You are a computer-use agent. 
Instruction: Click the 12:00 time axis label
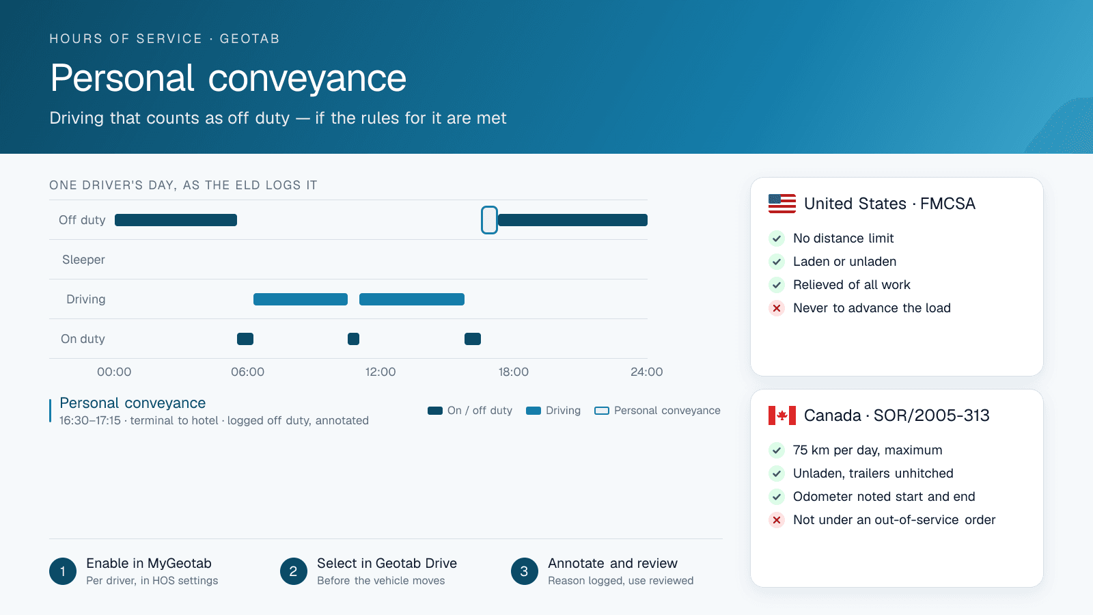pos(381,372)
